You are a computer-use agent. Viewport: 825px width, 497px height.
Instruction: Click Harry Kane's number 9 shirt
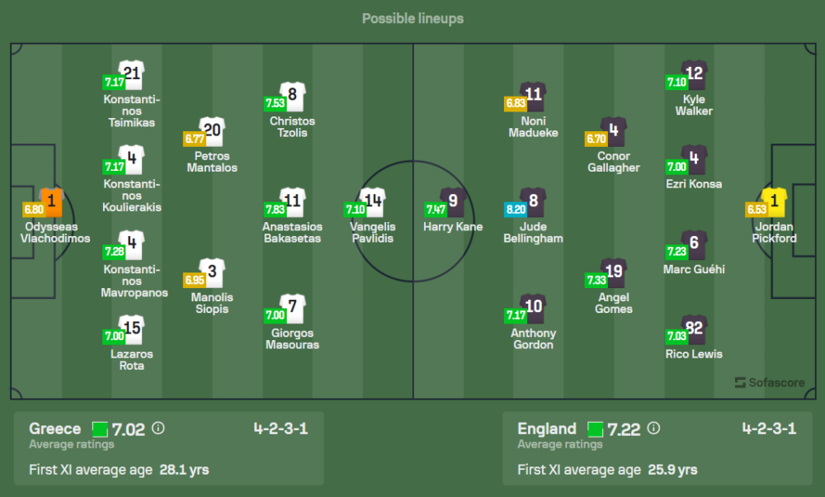tap(452, 201)
